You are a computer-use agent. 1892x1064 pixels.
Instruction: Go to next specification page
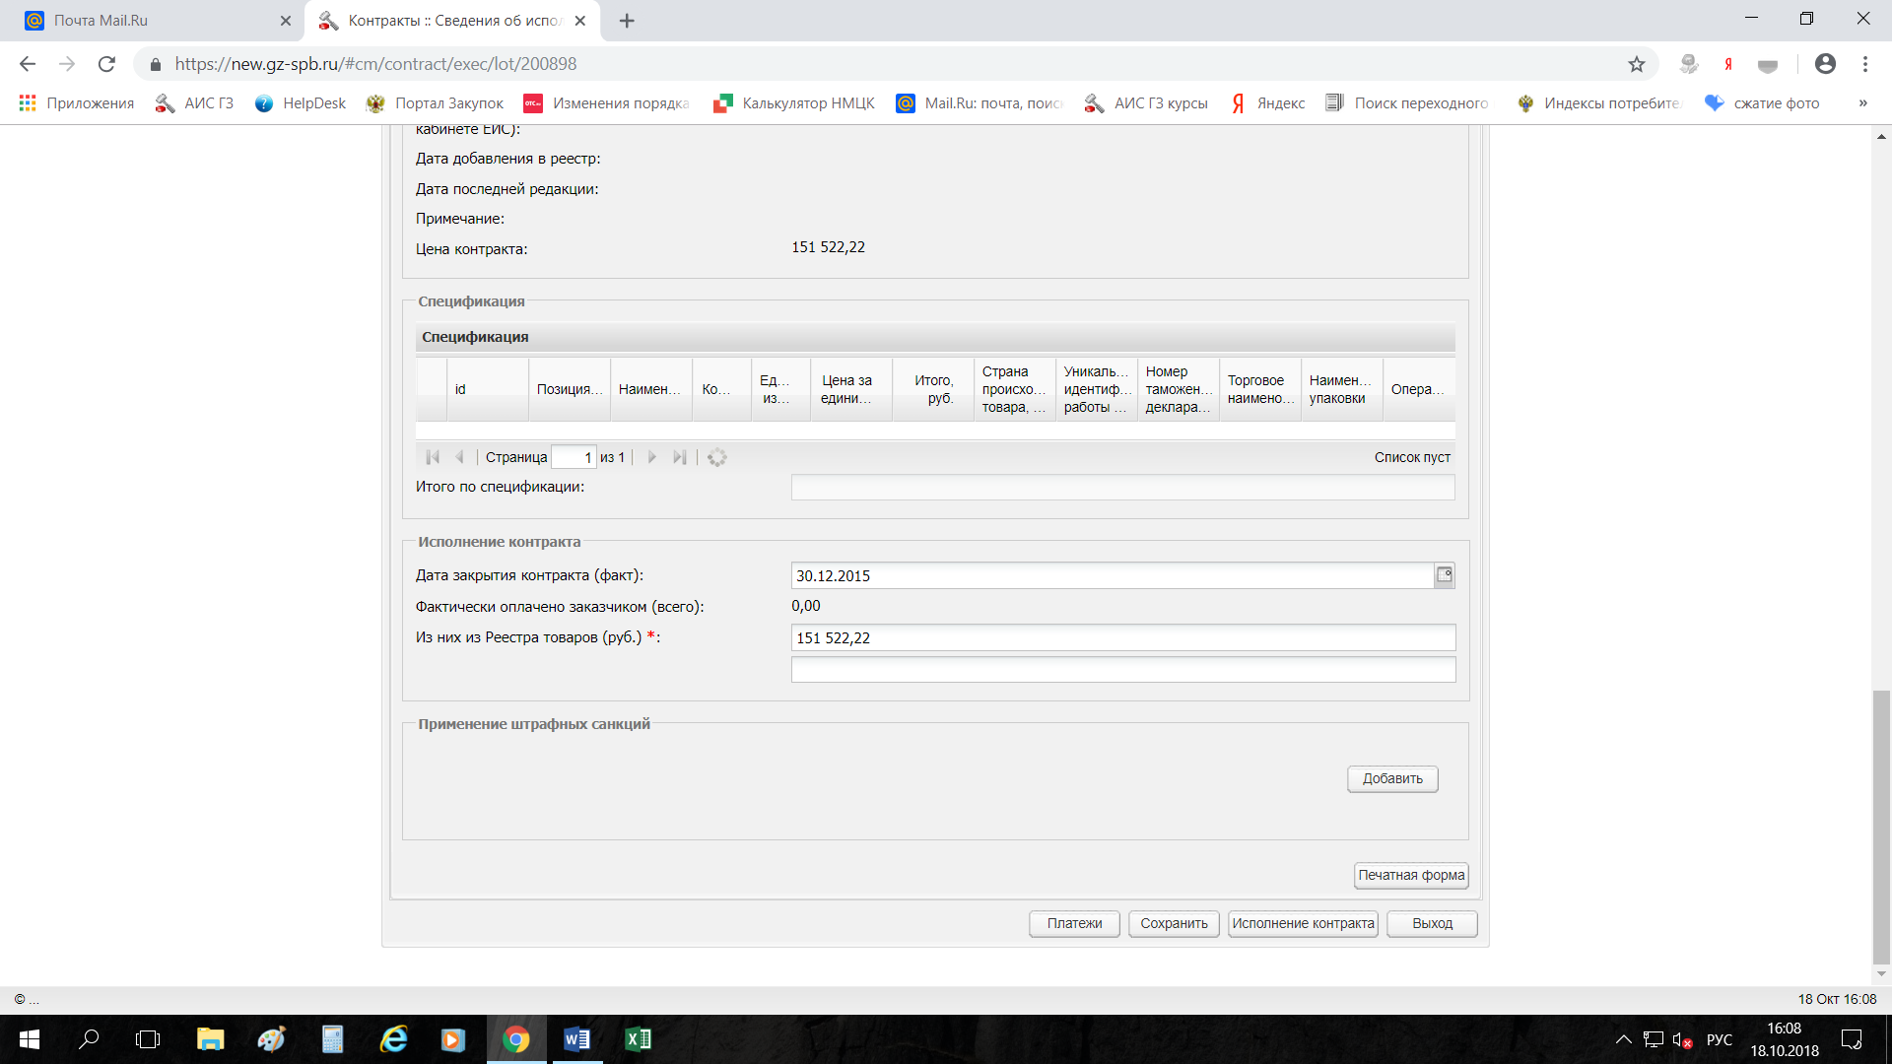pyautogui.click(x=651, y=457)
